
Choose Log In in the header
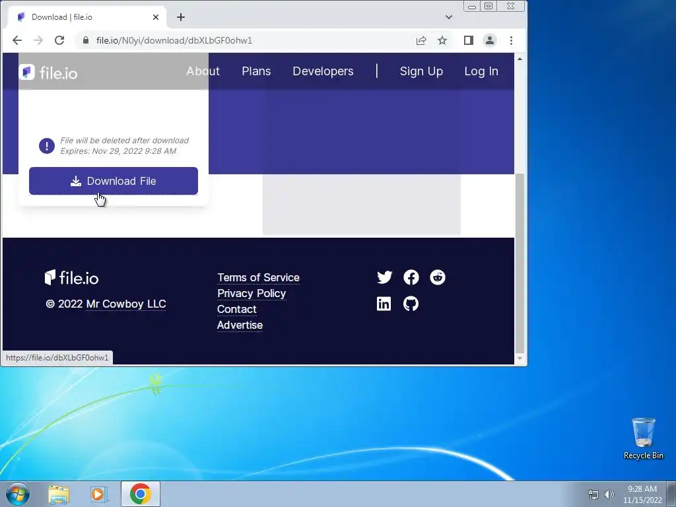(481, 71)
